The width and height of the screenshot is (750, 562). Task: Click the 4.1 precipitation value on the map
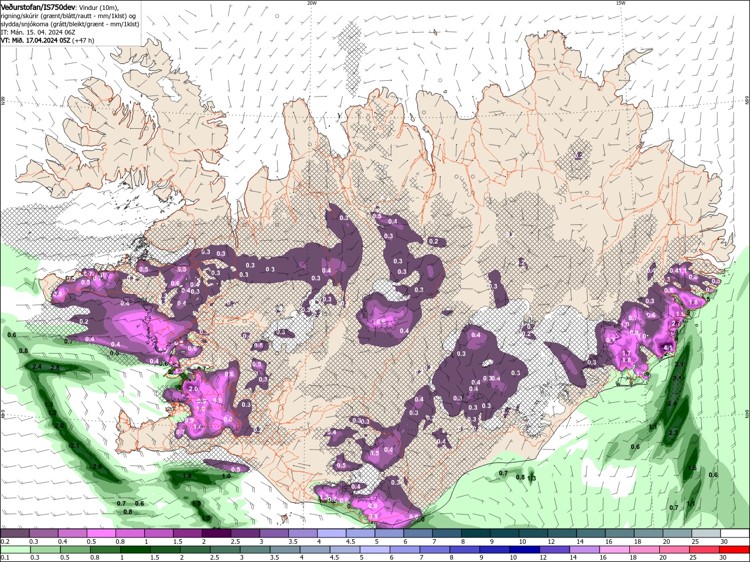point(667,347)
